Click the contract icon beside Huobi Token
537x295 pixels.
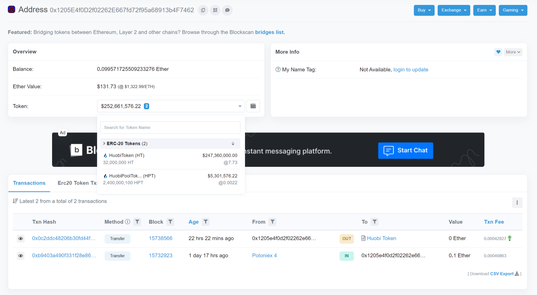[363, 238]
